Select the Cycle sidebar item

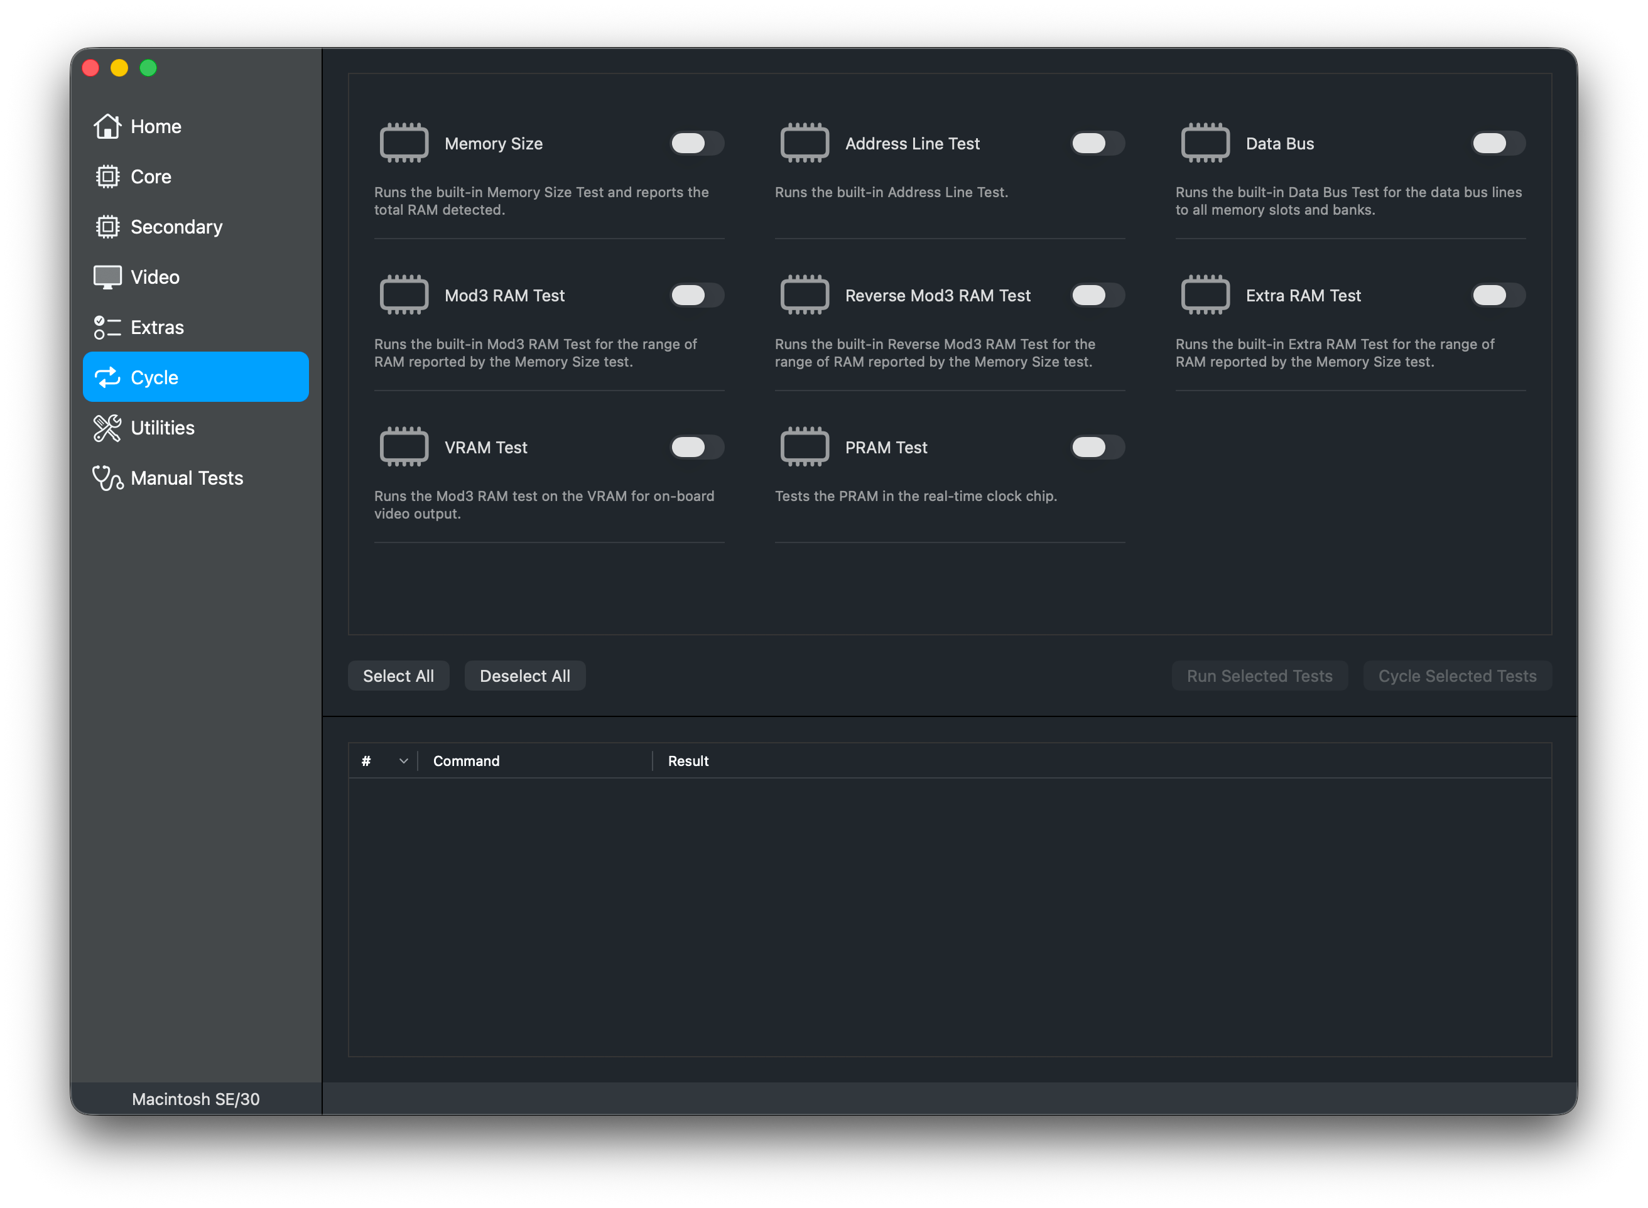[195, 377]
